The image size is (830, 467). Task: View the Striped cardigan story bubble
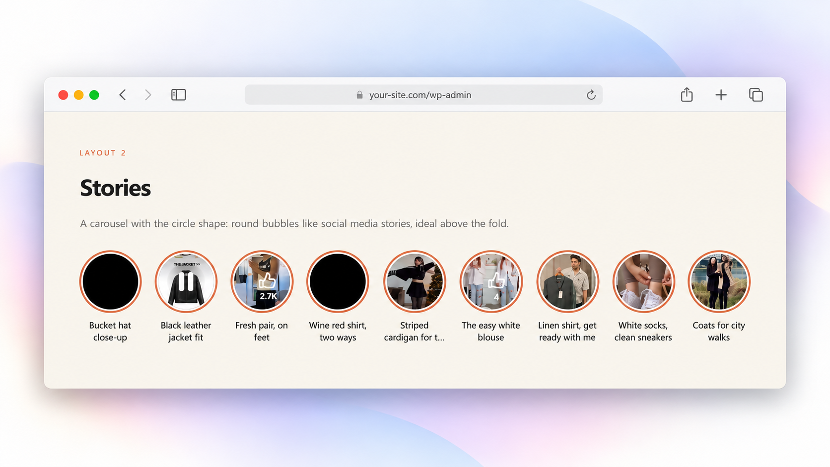coord(415,281)
